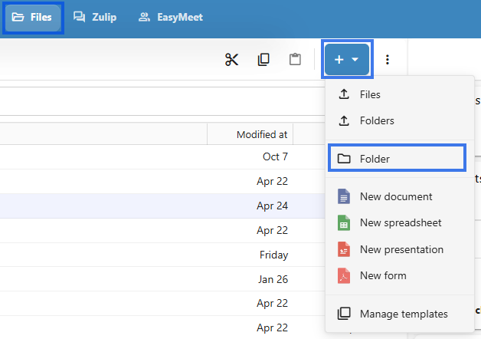Click the red New presentation icon
The width and height of the screenshot is (481, 339).
[x=344, y=249]
